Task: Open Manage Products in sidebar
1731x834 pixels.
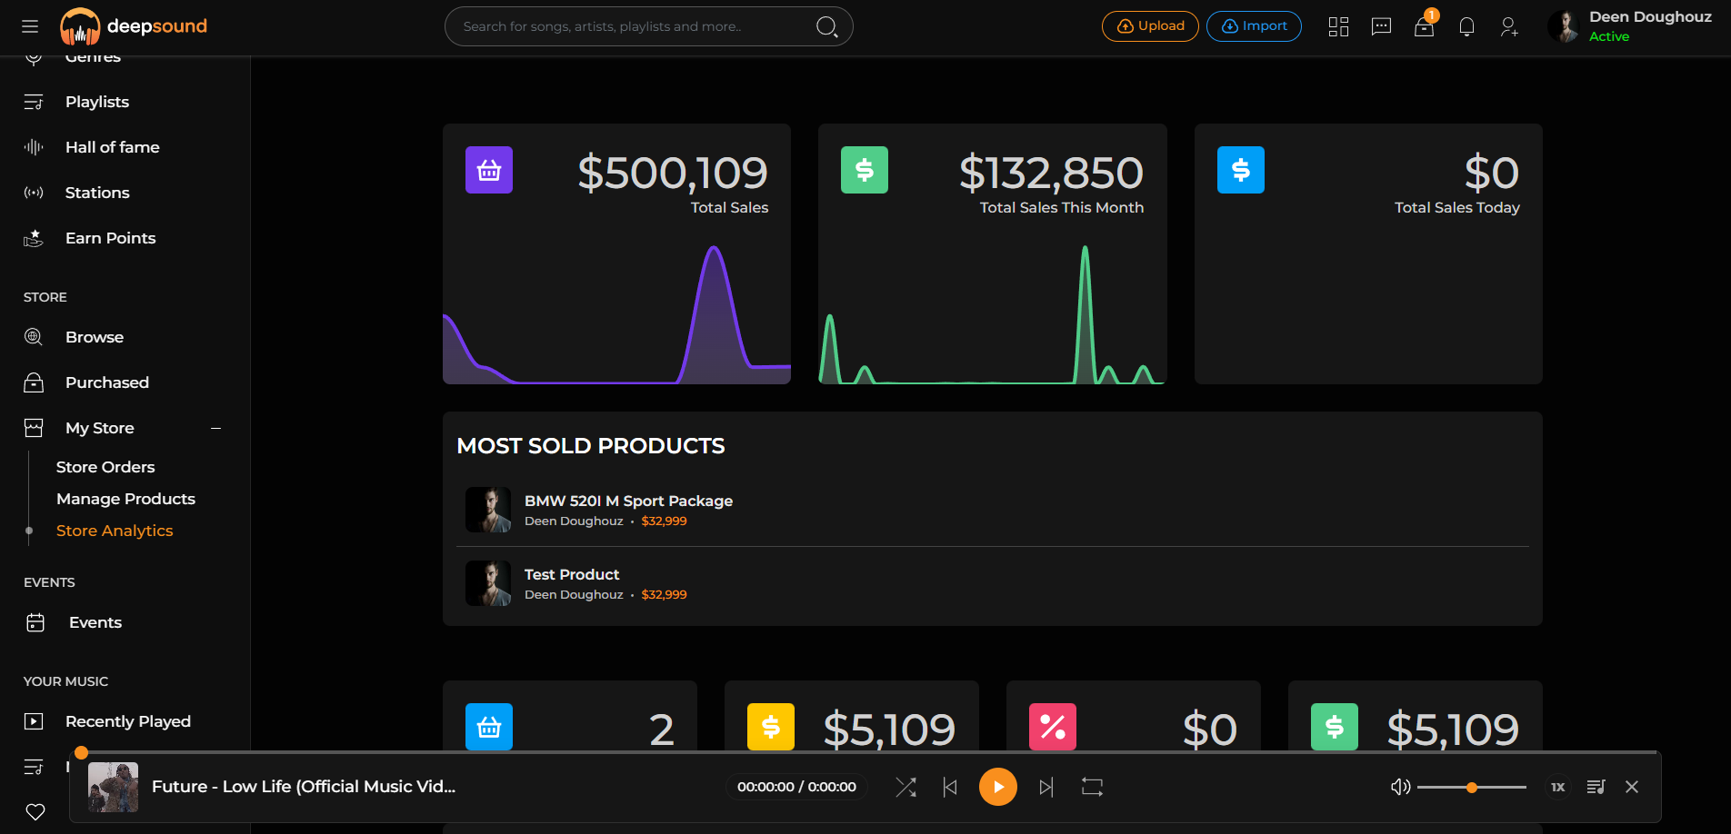Action: [125, 499]
